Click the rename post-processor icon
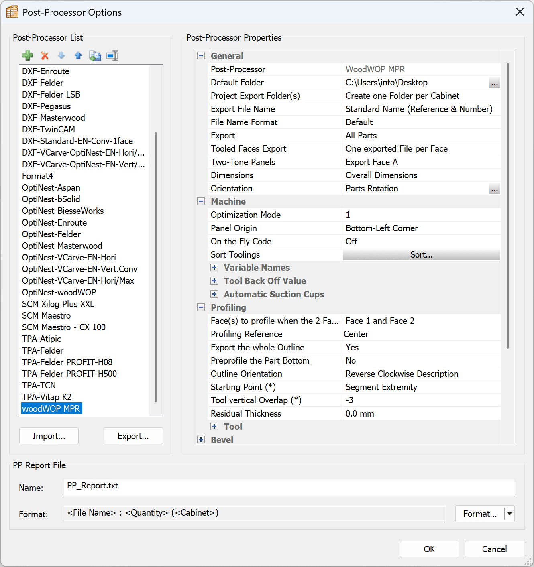The width and height of the screenshot is (534, 567). point(112,56)
